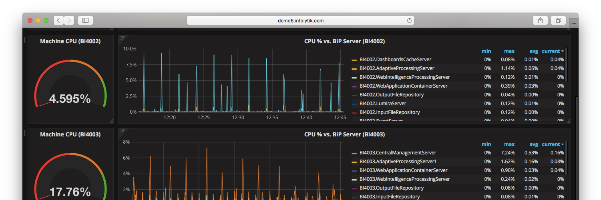Sort BI4002 legend by avg column
601x200 pixels.
(x=534, y=51)
